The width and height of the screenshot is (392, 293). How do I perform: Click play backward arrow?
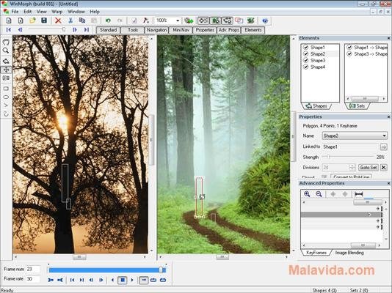(x=112, y=280)
